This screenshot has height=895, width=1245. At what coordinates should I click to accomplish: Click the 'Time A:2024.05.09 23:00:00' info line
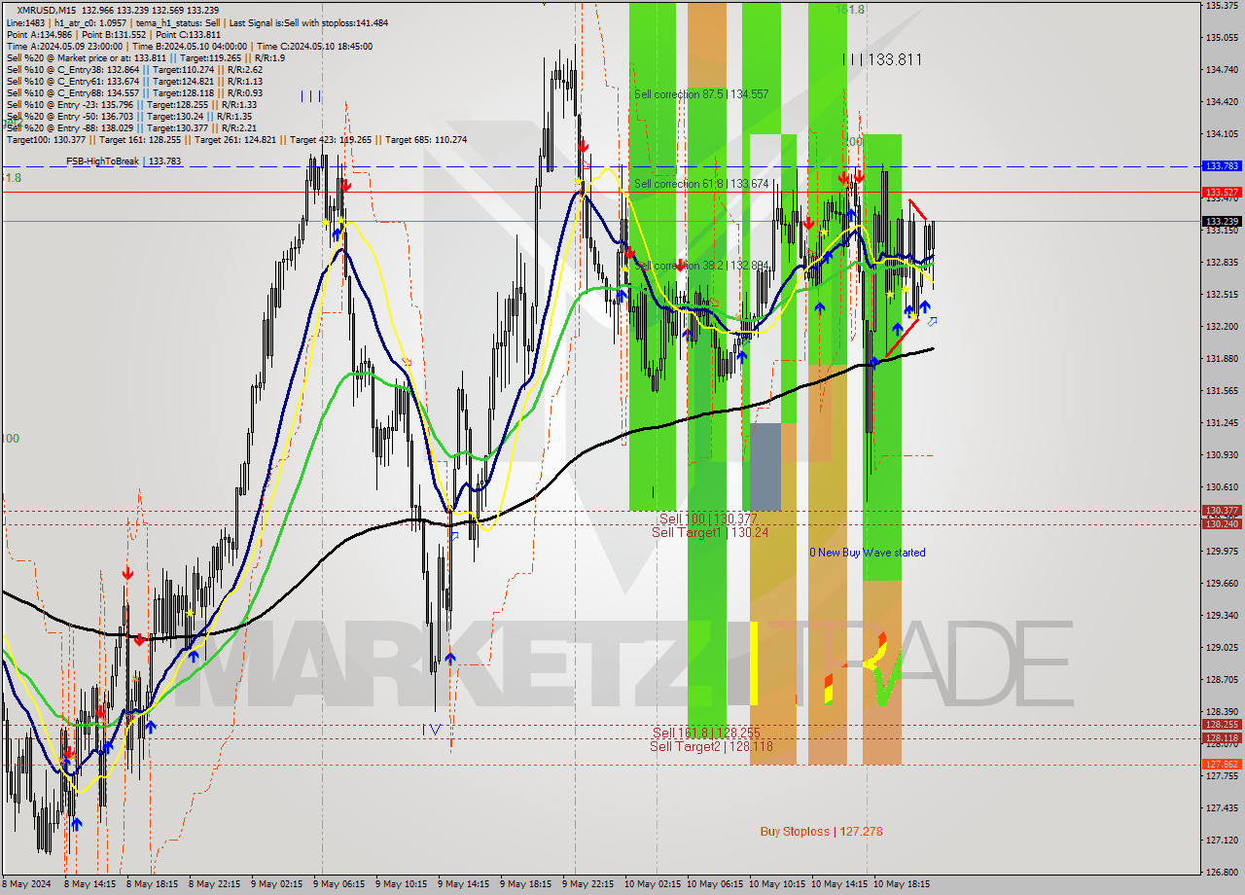(191, 46)
